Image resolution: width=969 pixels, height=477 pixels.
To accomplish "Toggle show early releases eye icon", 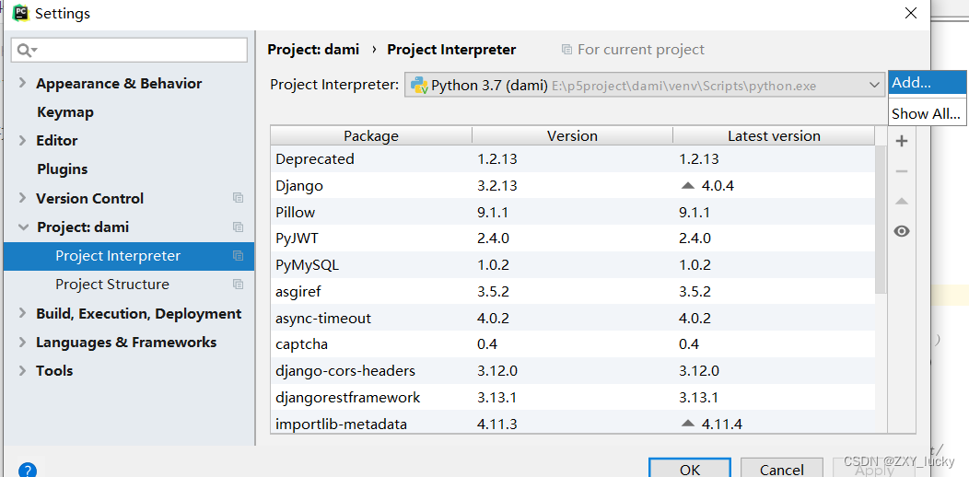I will point(902,231).
